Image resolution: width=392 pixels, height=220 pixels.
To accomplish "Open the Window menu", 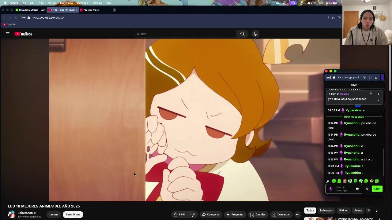I will (97, 3).
